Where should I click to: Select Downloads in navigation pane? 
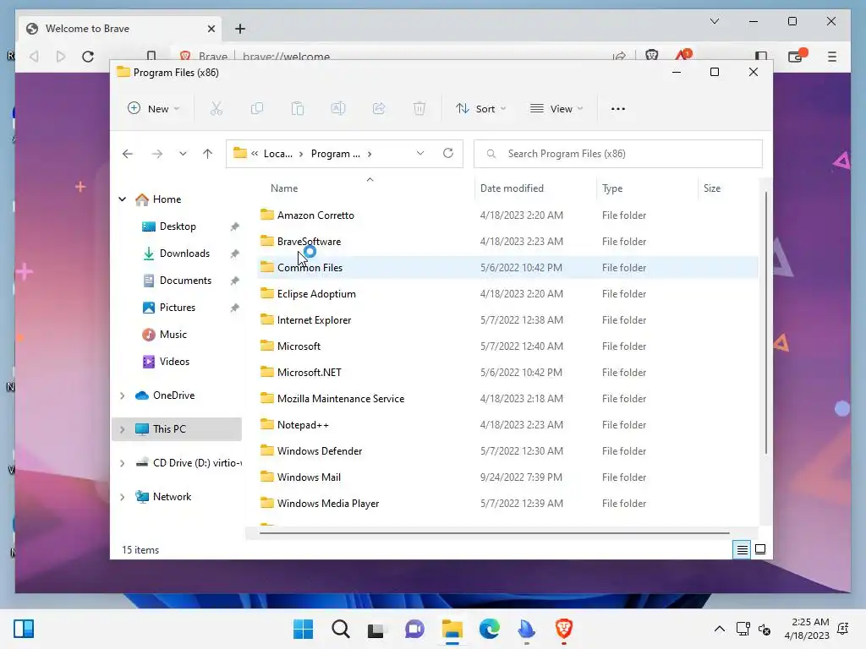click(x=184, y=254)
